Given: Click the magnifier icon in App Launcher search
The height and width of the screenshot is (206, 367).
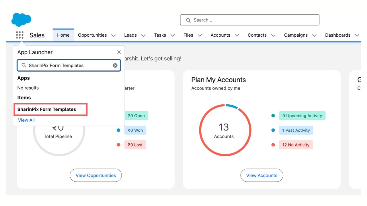Looking at the screenshot, I should tap(24, 66).
